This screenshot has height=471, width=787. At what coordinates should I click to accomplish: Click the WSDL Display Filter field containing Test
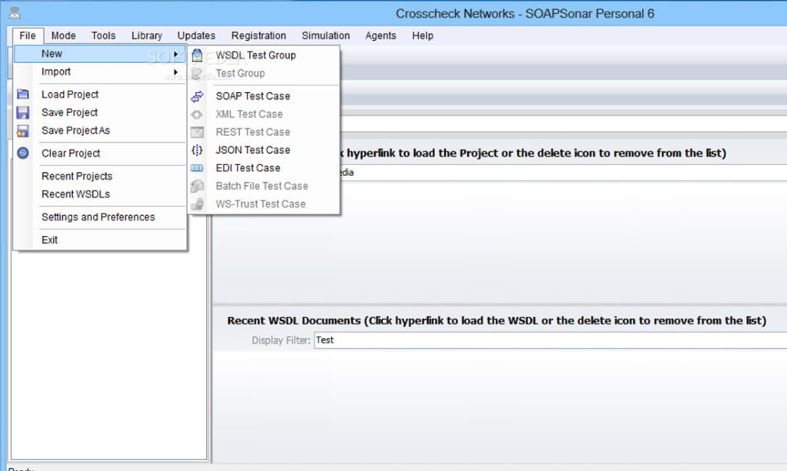[x=550, y=340]
